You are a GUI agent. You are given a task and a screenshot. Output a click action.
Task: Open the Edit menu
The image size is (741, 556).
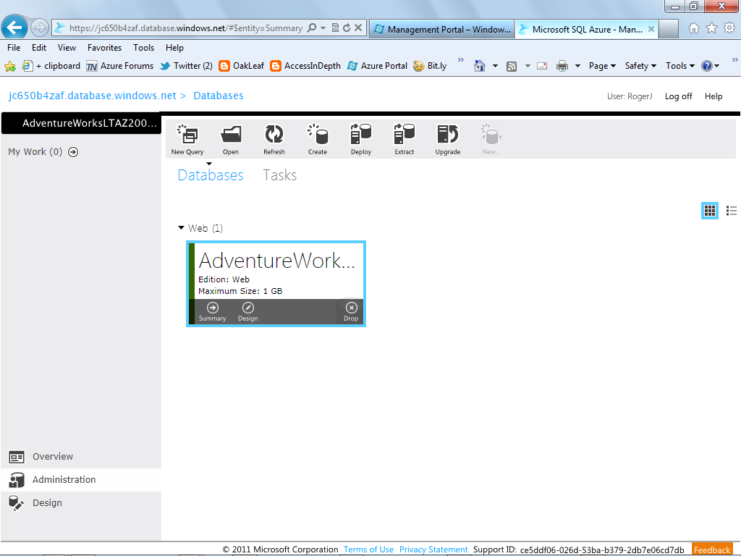pyautogui.click(x=39, y=48)
